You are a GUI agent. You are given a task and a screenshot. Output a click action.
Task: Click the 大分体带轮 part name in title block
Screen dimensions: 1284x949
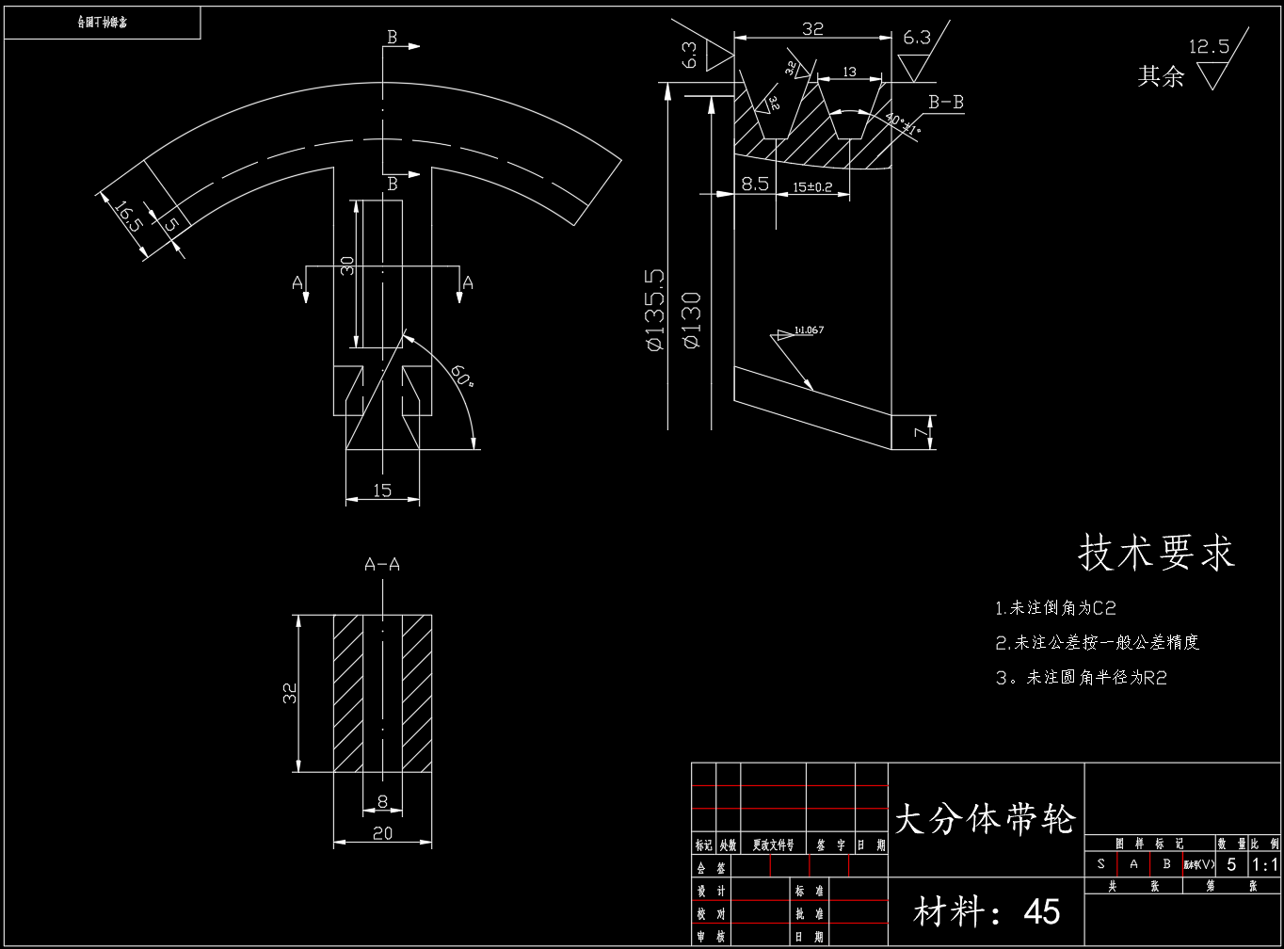984,818
